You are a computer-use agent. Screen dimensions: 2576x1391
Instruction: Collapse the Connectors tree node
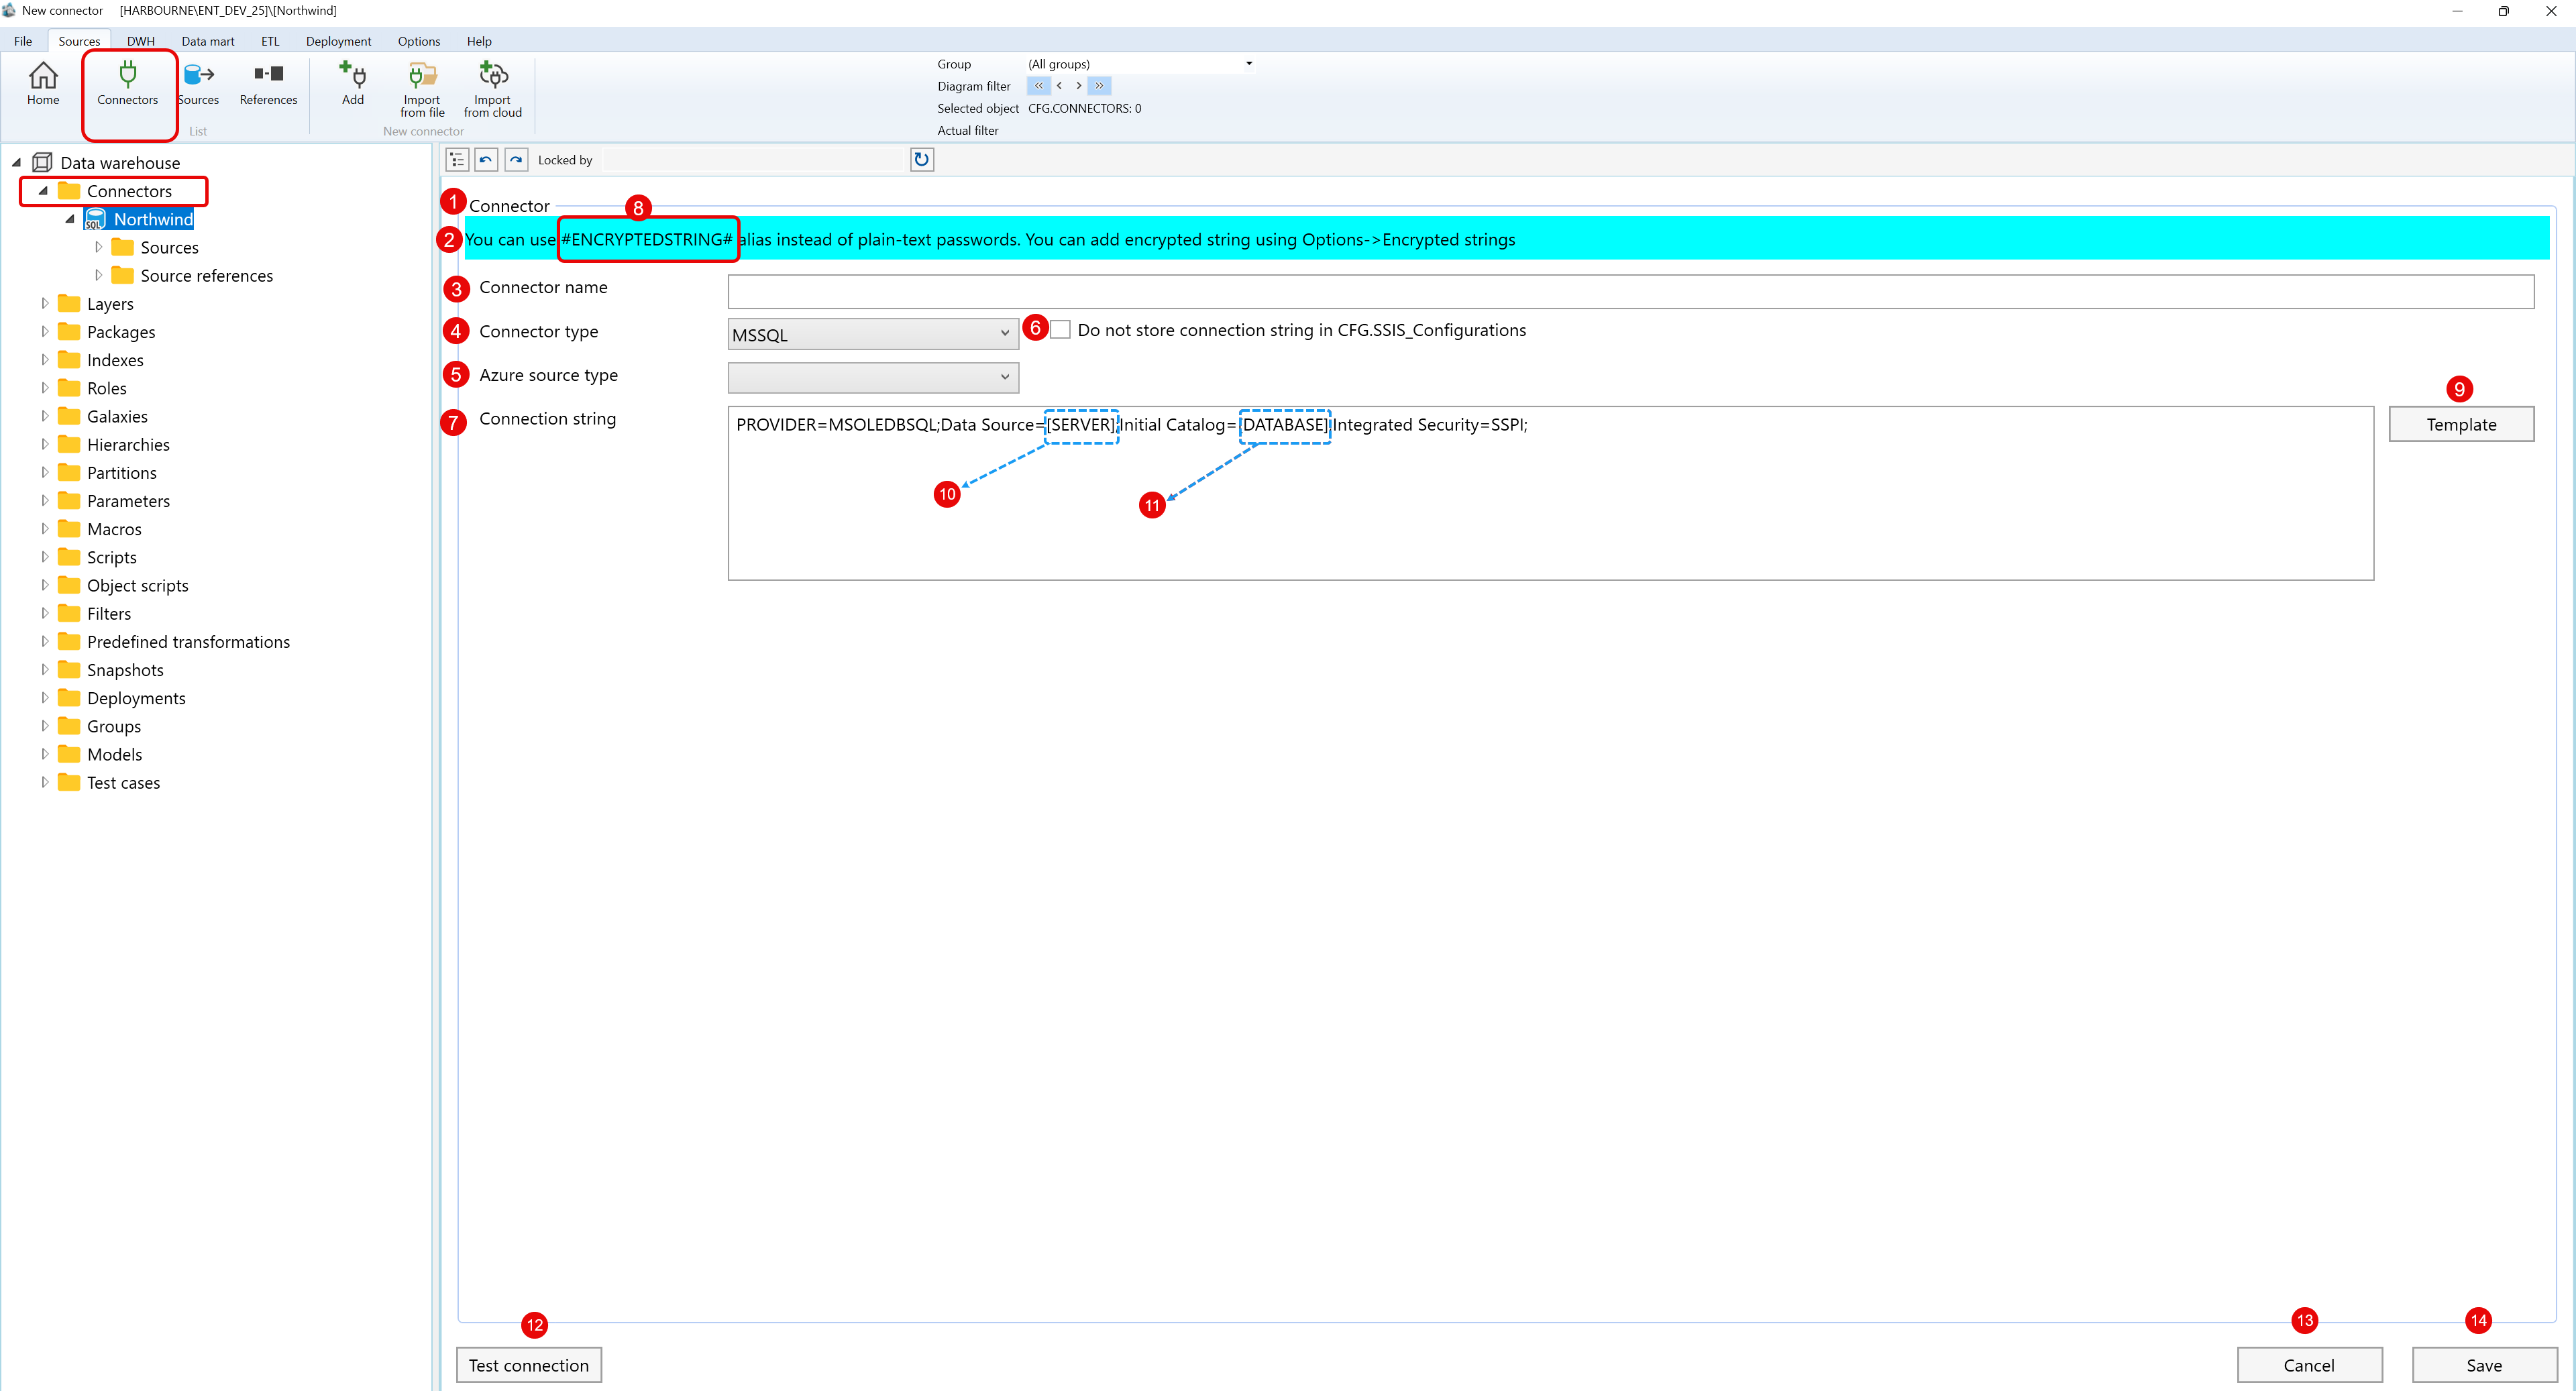(x=43, y=190)
